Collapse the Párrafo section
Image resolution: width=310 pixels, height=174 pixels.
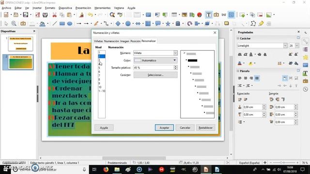click(238, 71)
